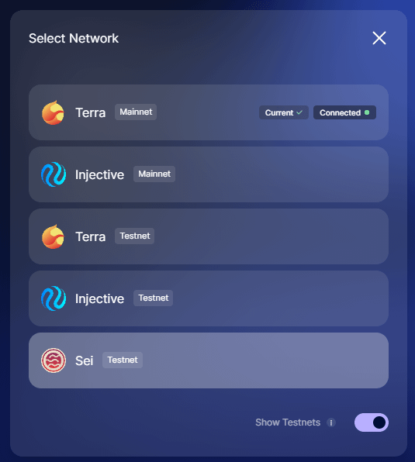Click the Terra Testnet flame logo
This screenshot has width=415, height=462.
(x=53, y=236)
